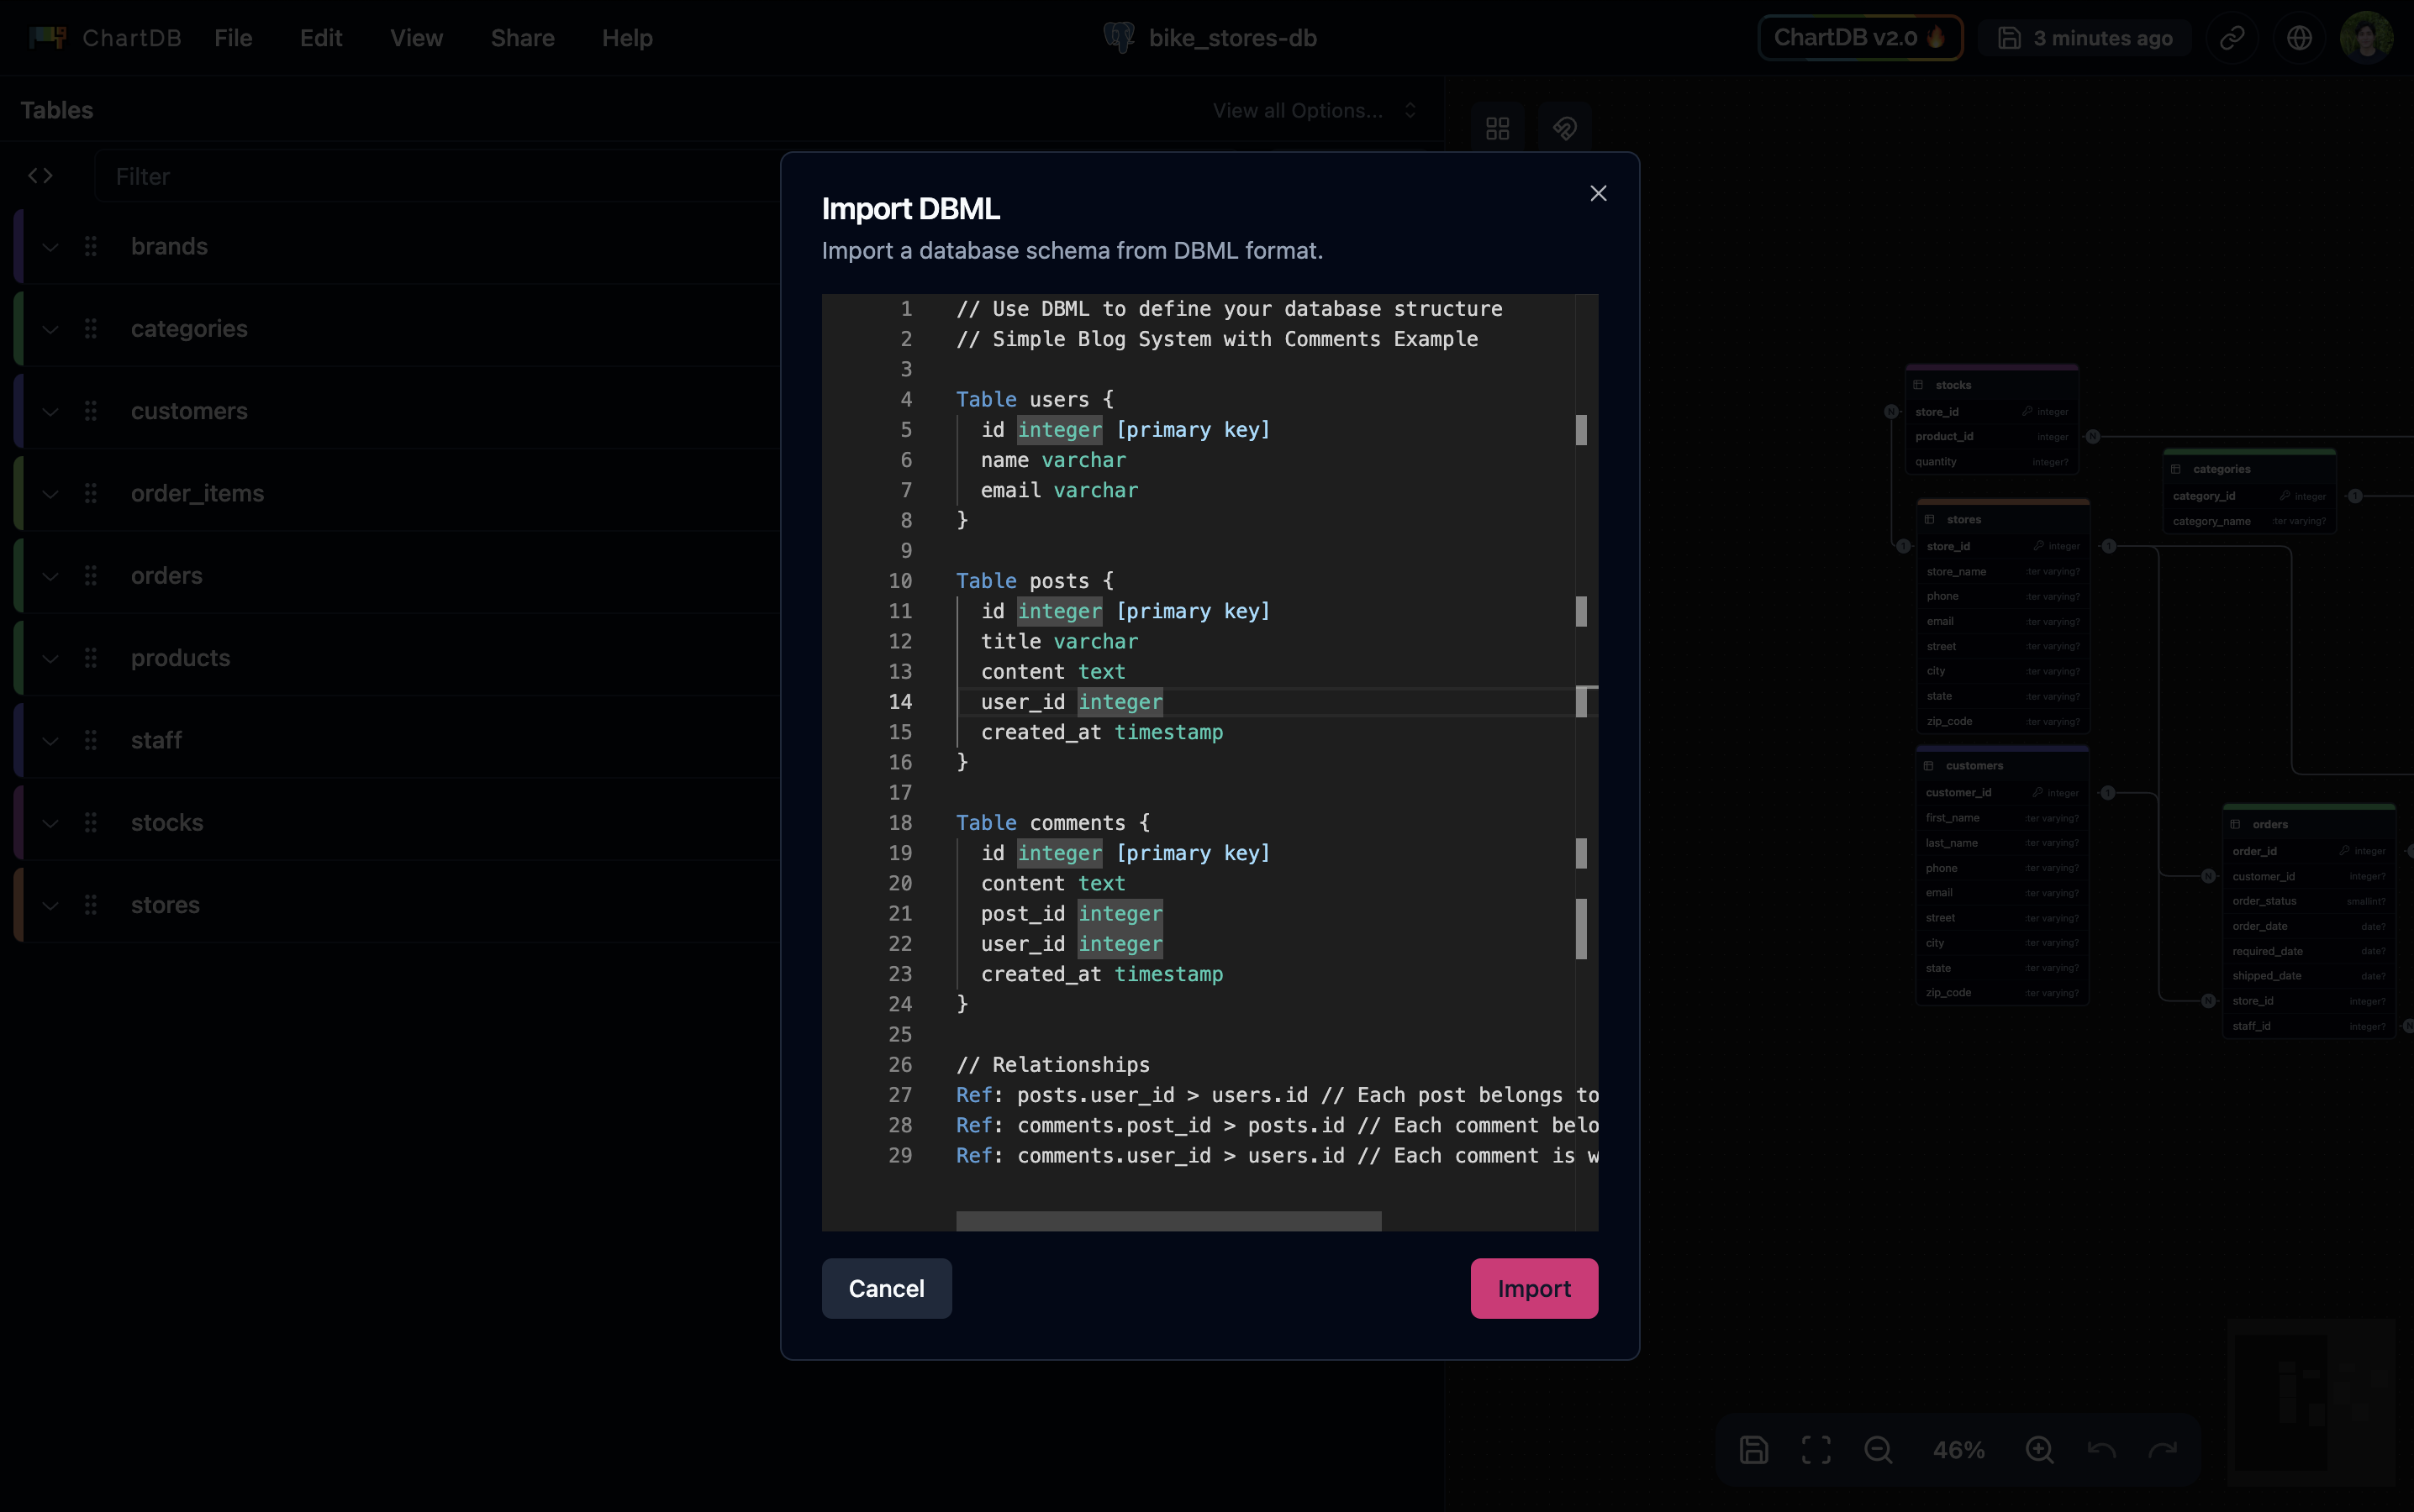Click the fit-to-screen frame icon

(x=1816, y=1449)
